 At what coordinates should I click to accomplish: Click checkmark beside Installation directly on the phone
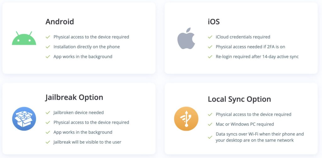tap(48, 47)
